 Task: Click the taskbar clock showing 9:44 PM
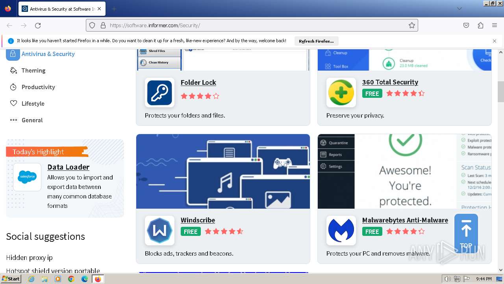pos(484,279)
